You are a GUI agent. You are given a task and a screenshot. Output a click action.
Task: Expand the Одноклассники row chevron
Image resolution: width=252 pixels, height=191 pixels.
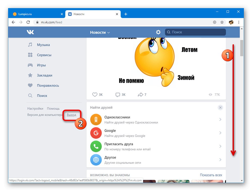click(220, 120)
